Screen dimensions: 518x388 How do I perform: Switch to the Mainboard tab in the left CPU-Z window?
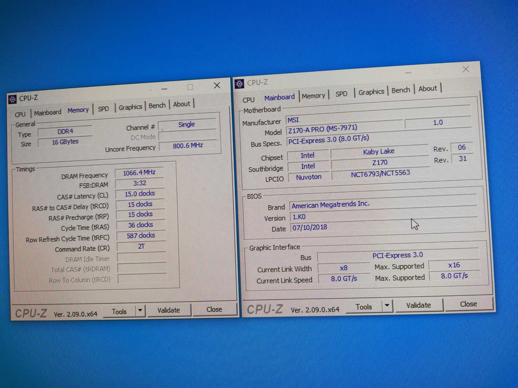[48, 113]
